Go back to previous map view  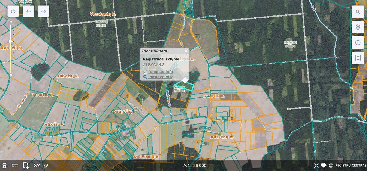[x=28, y=11]
